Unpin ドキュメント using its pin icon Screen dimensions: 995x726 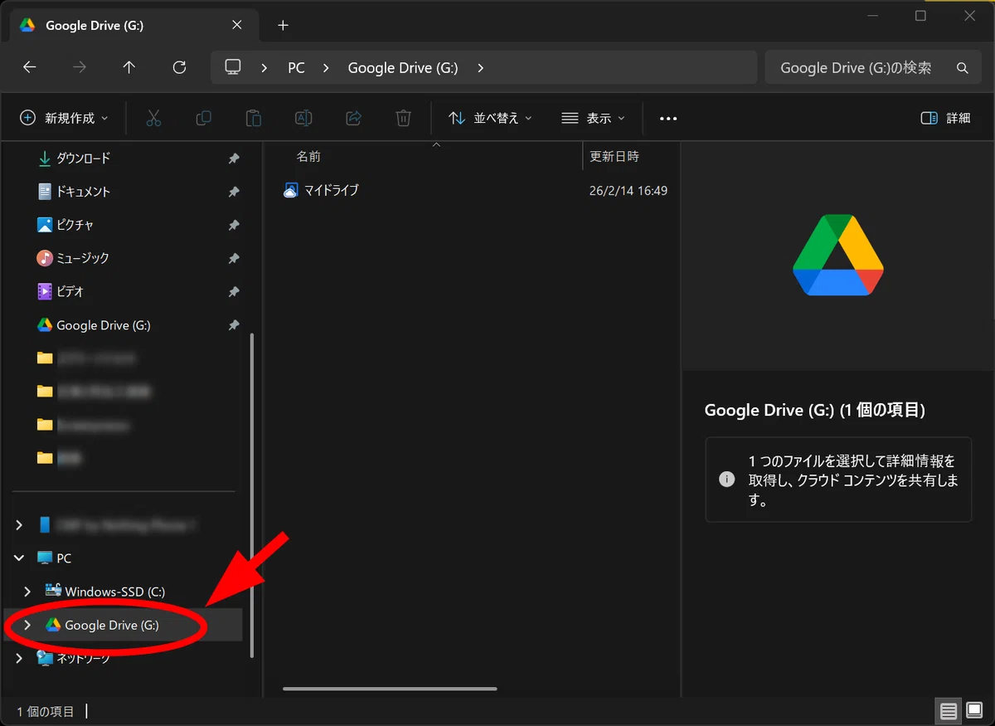[x=234, y=192]
